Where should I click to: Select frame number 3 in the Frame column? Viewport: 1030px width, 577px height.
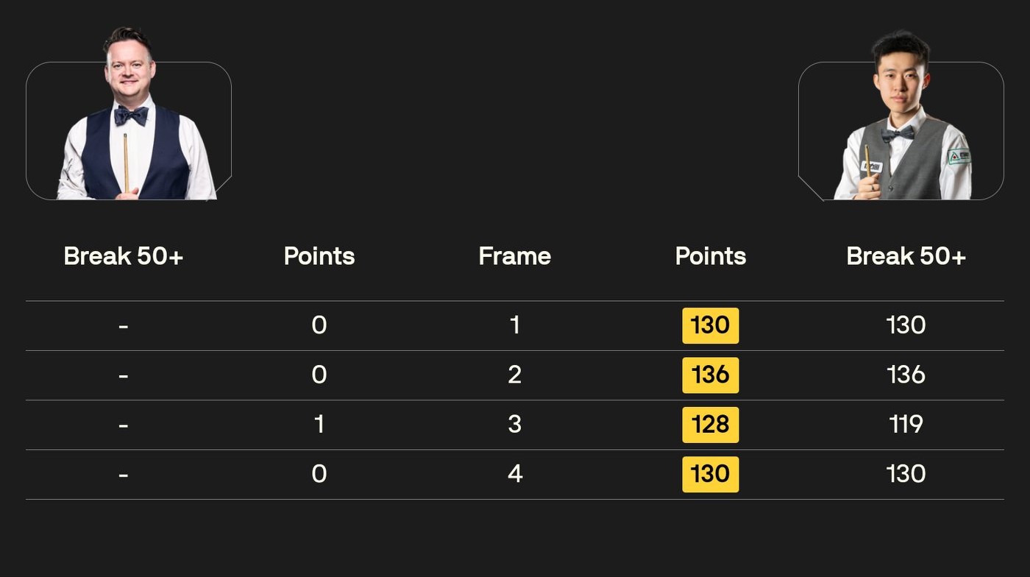click(515, 425)
